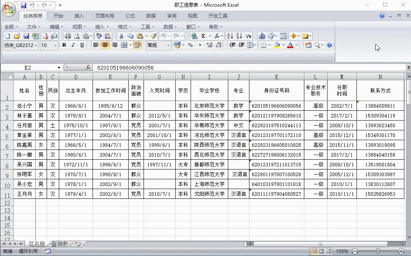Viewport: 411px width, 256px height.
Task: Open the number format dropdown showing 常规
Action: coord(169,45)
